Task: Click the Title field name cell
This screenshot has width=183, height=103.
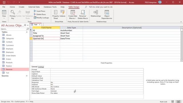Action: (46, 33)
